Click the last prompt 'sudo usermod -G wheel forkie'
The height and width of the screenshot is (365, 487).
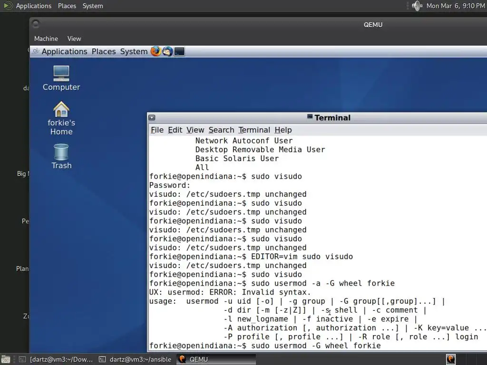[316, 346]
